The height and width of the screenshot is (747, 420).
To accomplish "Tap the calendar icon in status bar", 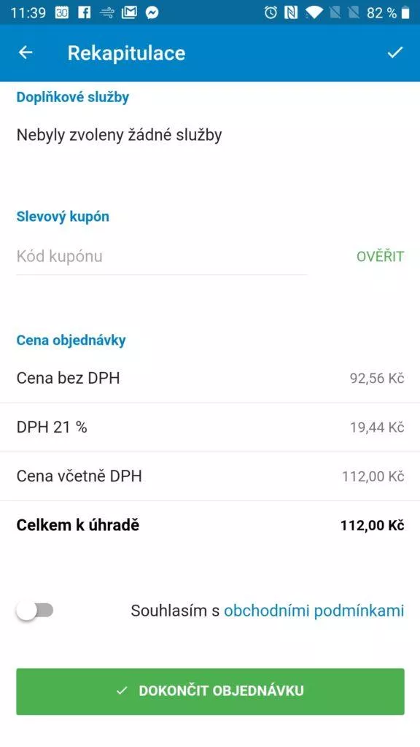I will [62, 13].
